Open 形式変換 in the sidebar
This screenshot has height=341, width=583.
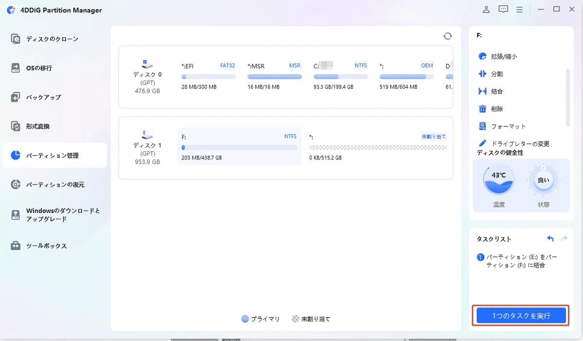[55, 126]
